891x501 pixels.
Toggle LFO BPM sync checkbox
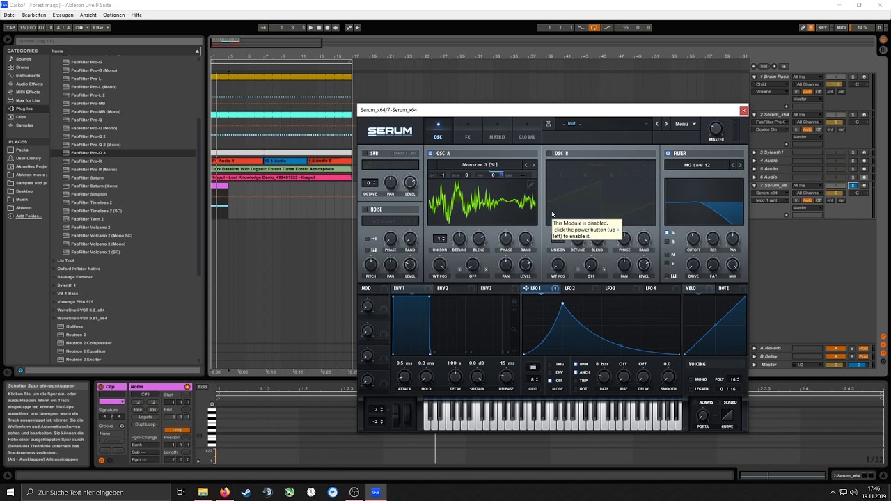tap(576, 364)
